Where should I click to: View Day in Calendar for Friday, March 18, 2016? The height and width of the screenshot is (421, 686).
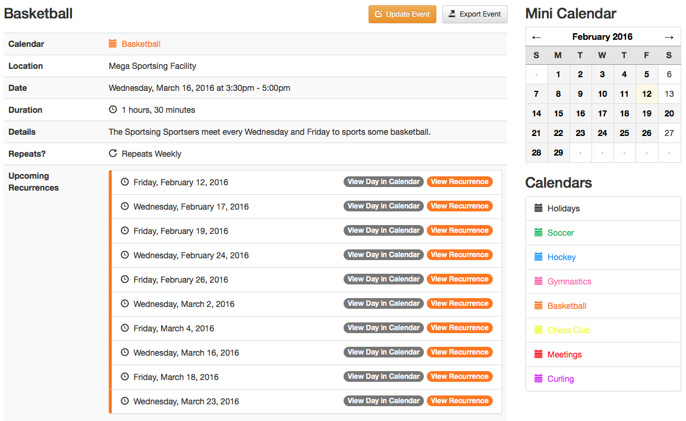[x=383, y=376]
